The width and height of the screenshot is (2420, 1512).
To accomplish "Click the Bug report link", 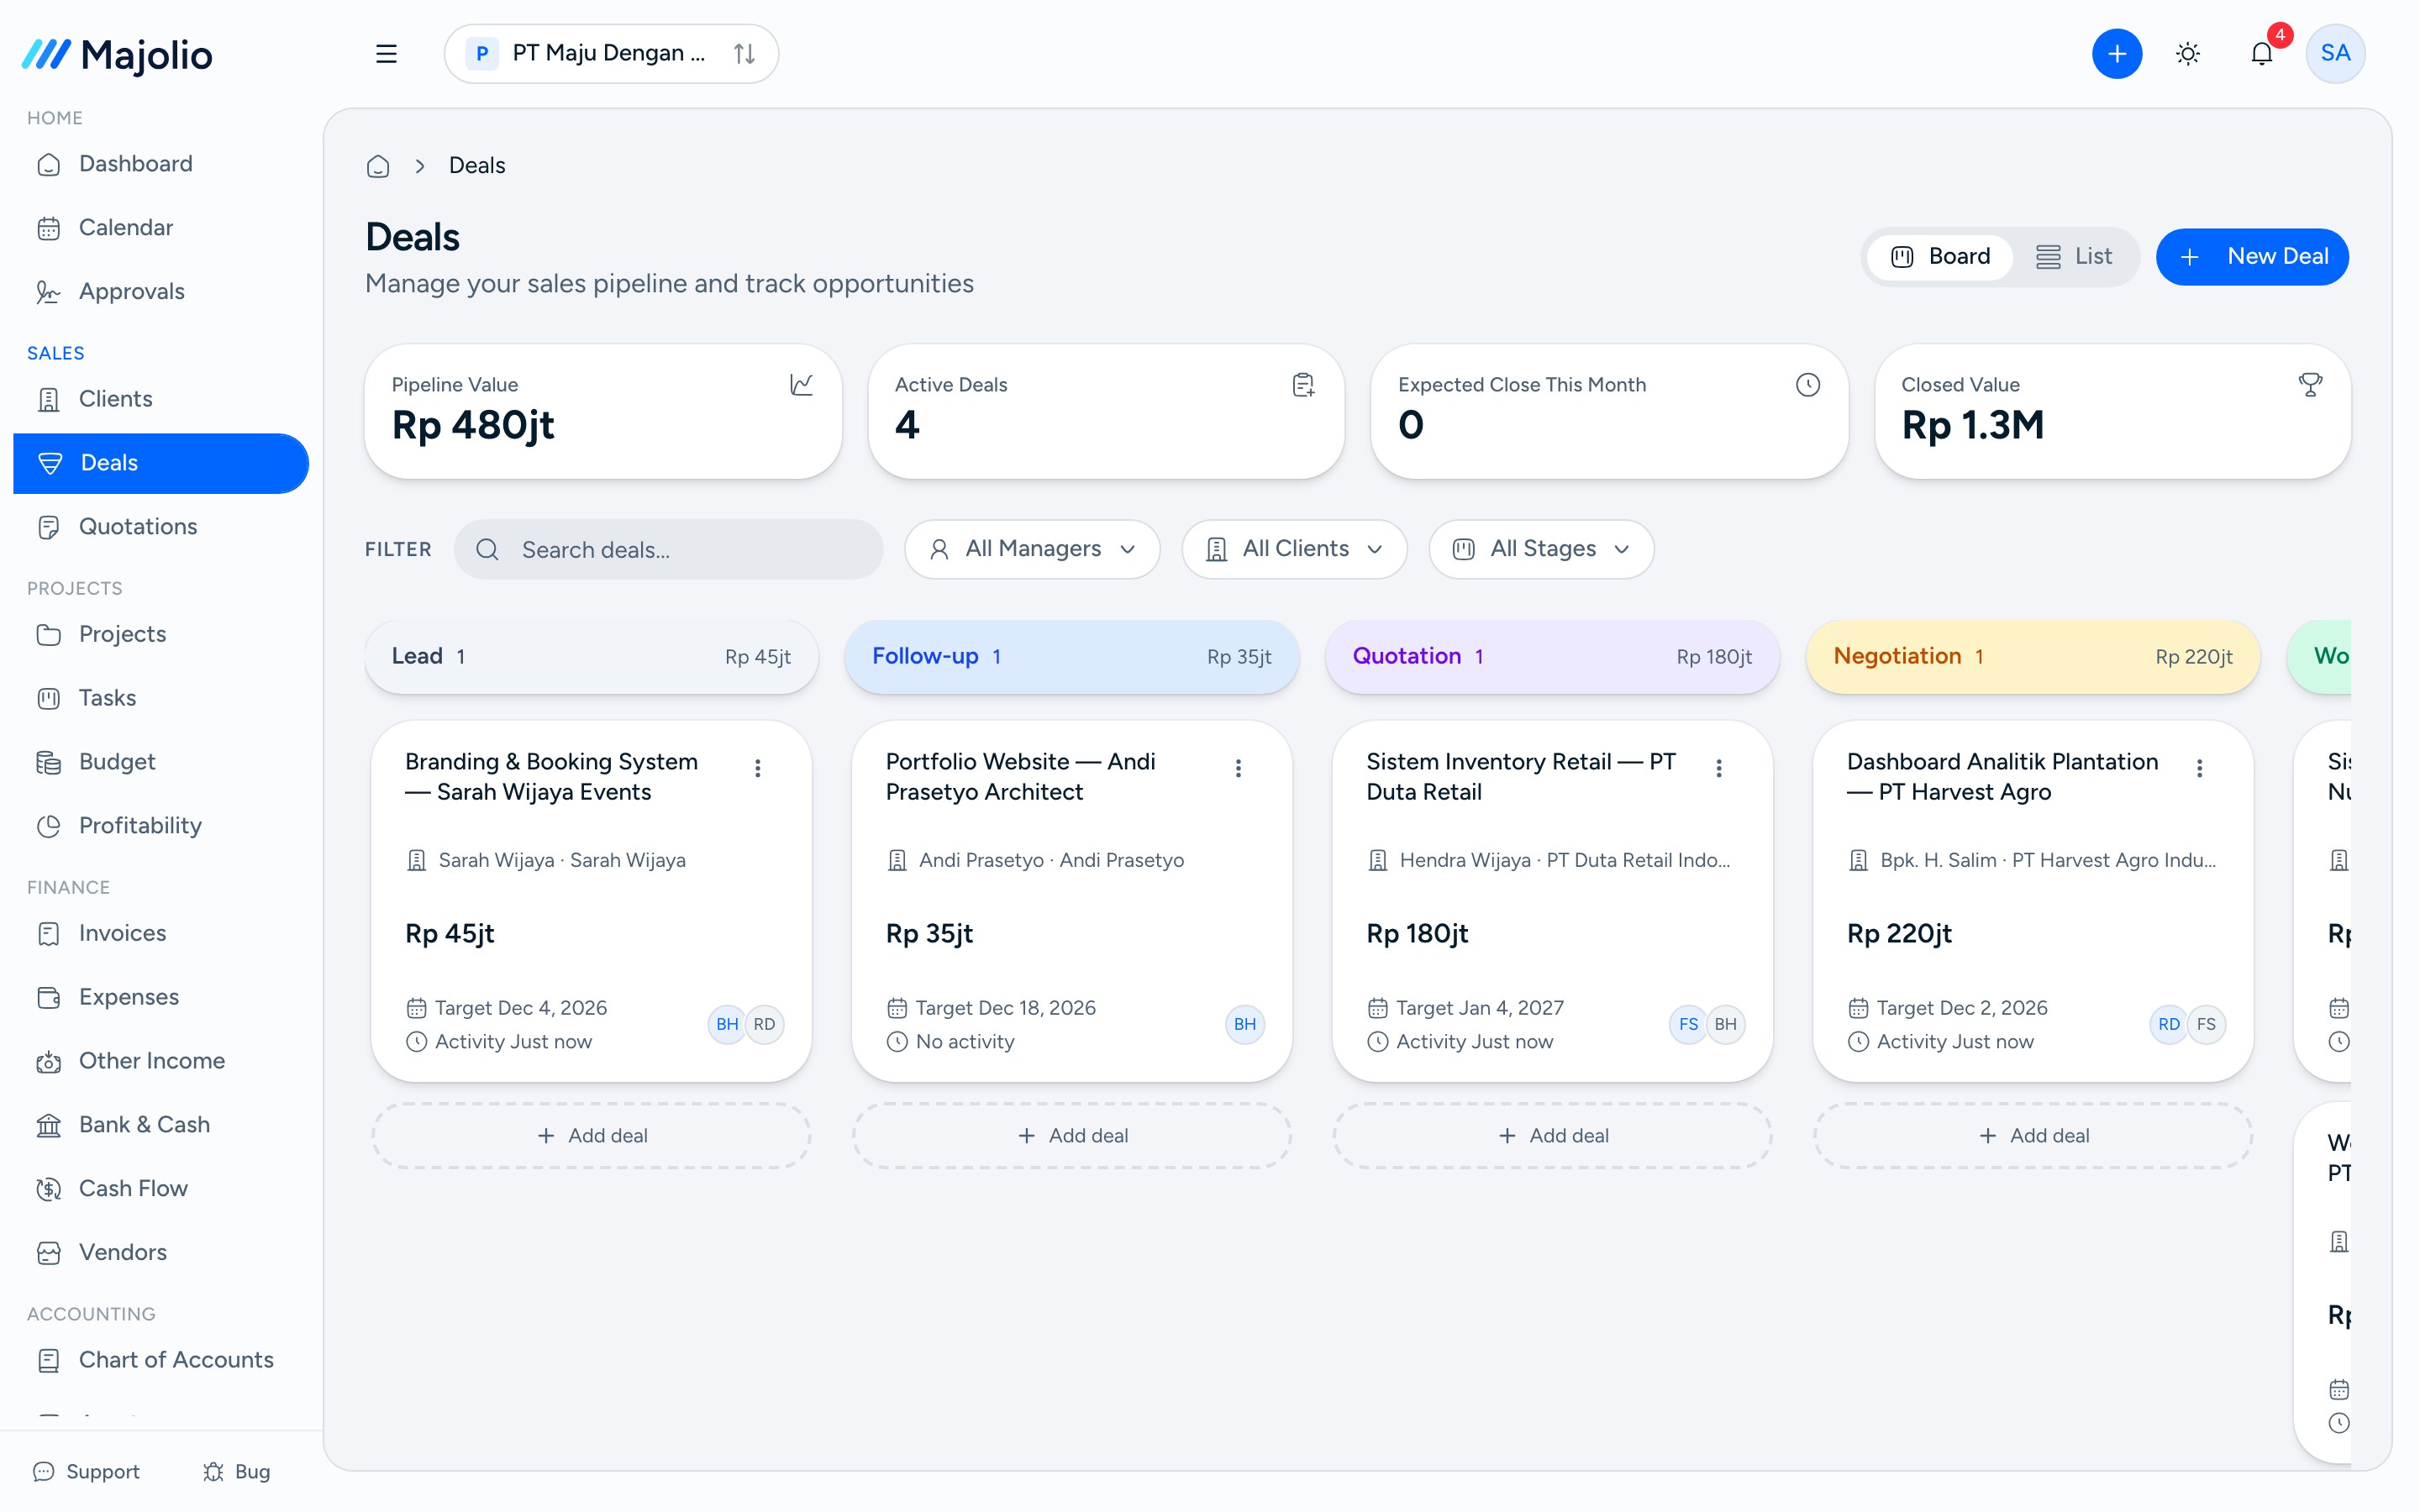I will [236, 1471].
